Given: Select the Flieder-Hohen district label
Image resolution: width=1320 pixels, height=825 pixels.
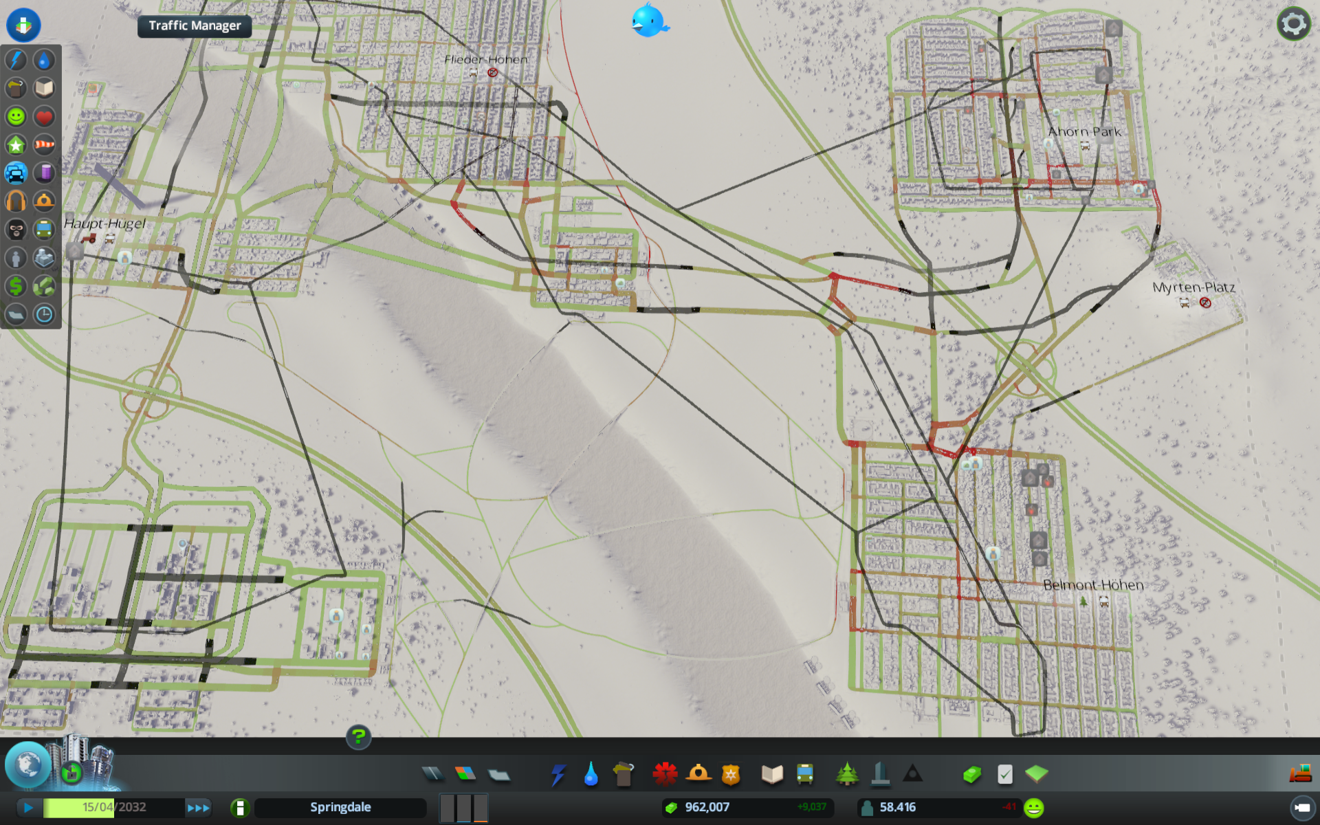Looking at the screenshot, I should (486, 60).
